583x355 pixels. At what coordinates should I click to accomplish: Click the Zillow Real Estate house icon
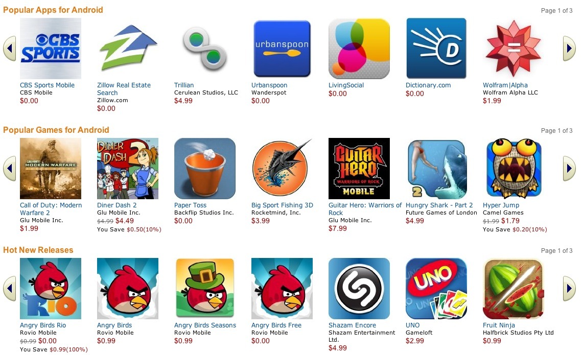pyautogui.click(x=128, y=49)
